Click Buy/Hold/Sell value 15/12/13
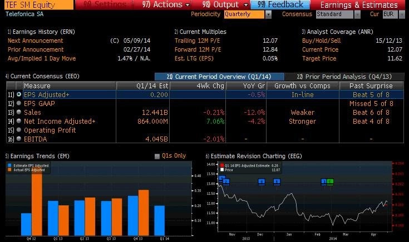This screenshot has width=409, height=242. [389, 41]
